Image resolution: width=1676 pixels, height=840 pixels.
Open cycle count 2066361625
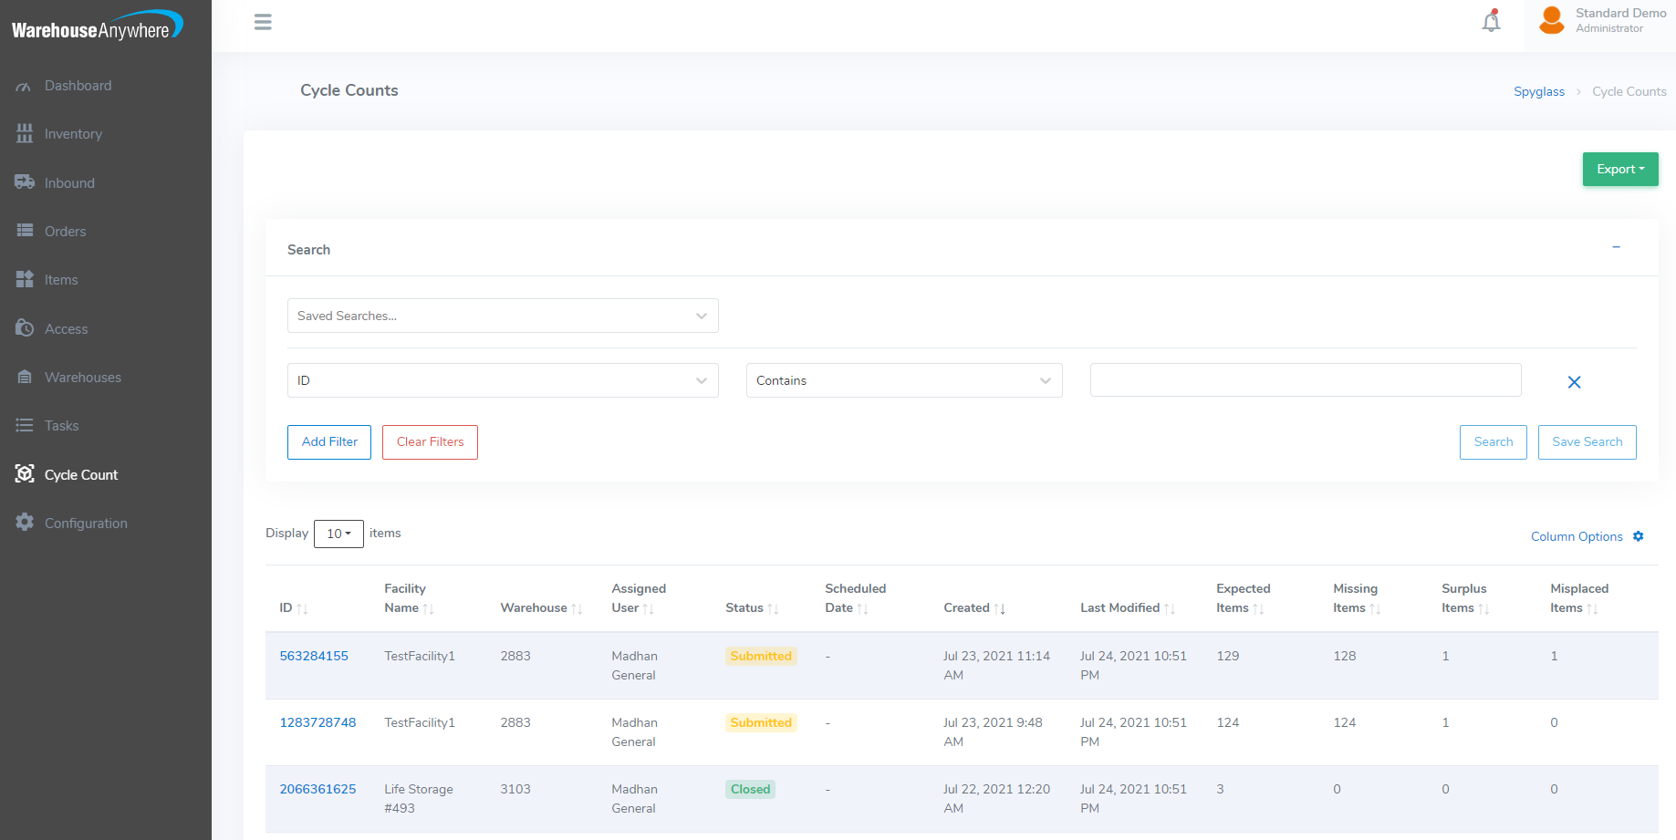(318, 790)
